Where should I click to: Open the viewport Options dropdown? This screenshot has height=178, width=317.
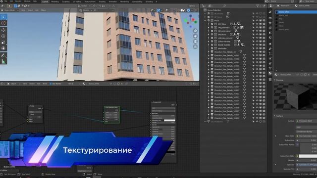pyautogui.click(x=193, y=6)
